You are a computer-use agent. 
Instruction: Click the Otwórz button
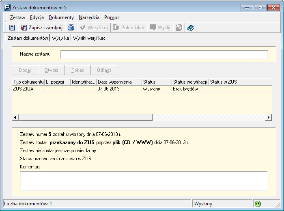pyautogui.click(x=51, y=70)
